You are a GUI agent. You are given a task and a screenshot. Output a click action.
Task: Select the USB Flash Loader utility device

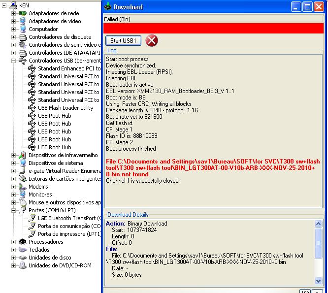coord(65,108)
